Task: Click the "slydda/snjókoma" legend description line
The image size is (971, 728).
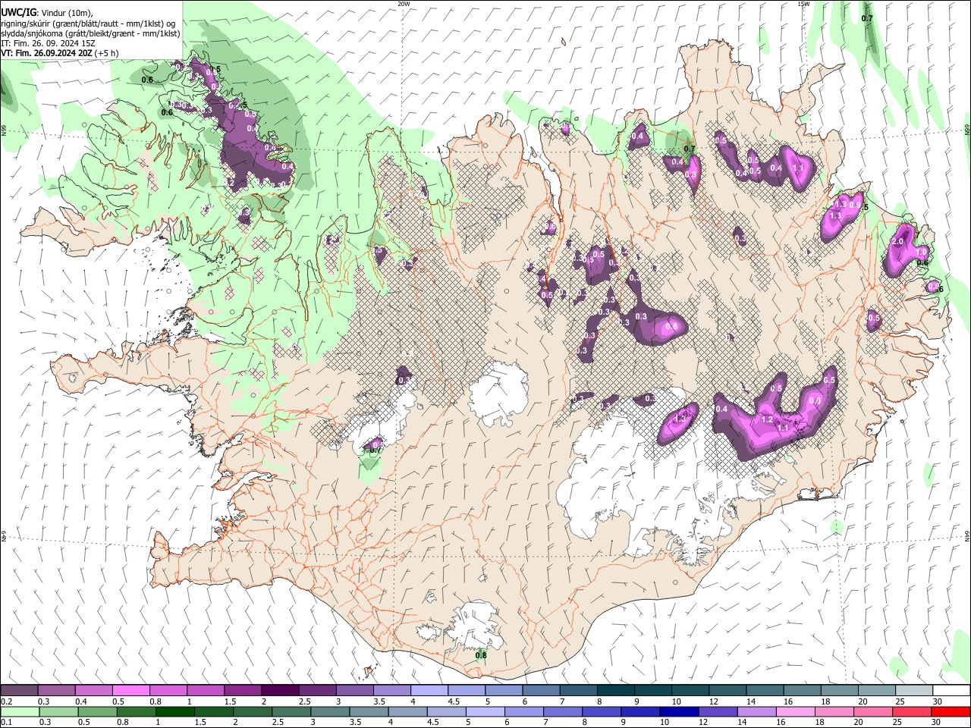Action: 90,33
